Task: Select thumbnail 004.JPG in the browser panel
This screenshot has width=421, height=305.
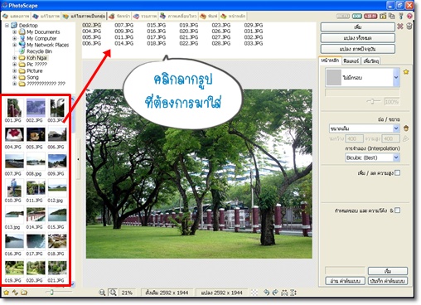Action: 14,138
